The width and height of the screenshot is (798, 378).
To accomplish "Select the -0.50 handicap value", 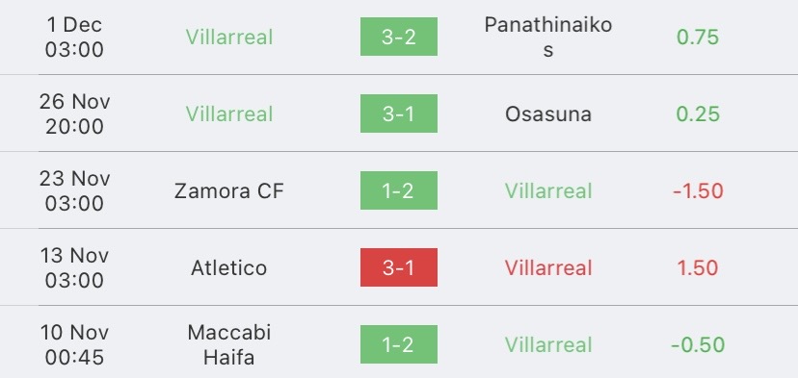I will pyautogui.click(x=698, y=345).
